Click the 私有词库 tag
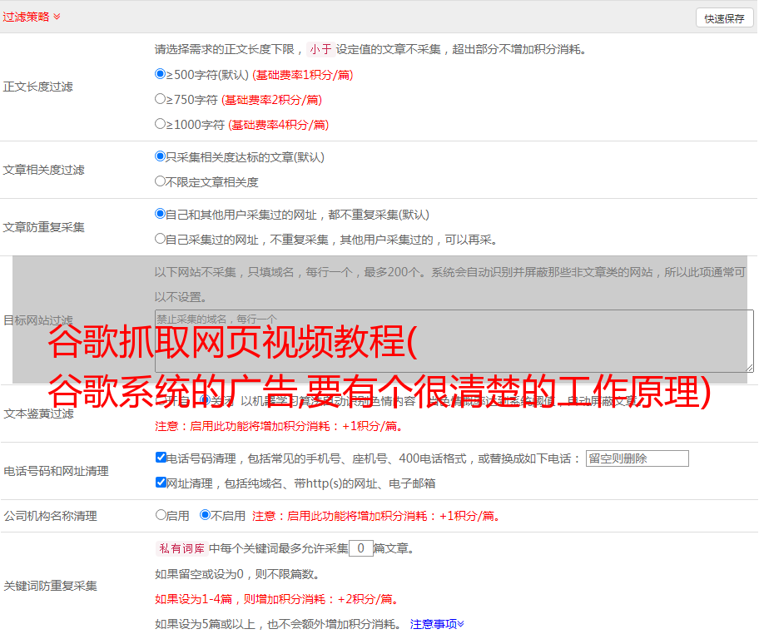 click(x=180, y=549)
